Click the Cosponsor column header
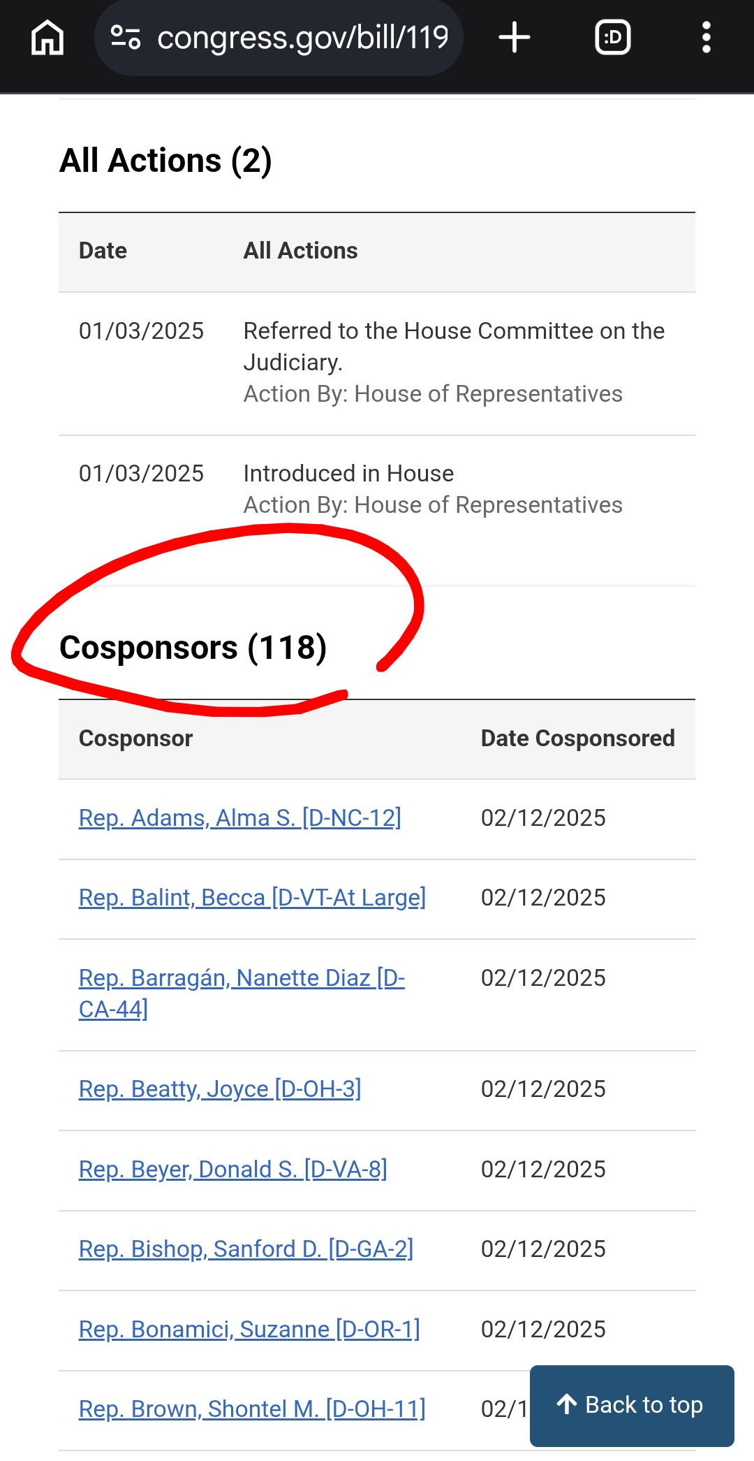The height and width of the screenshot is (1461, 754). click(135, 739)
